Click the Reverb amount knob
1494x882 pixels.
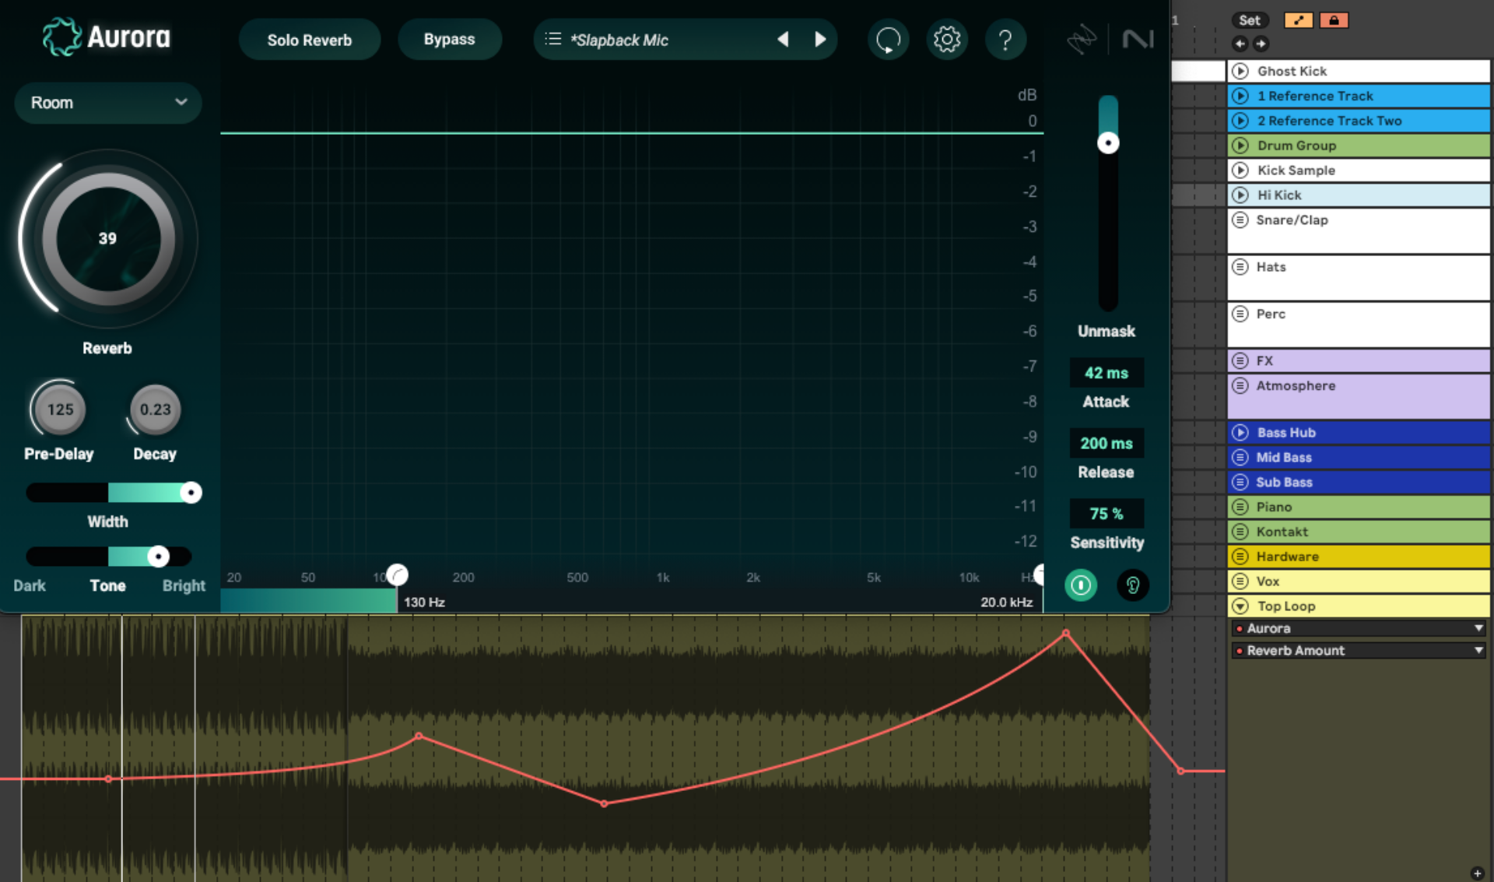tap(107, 238)
